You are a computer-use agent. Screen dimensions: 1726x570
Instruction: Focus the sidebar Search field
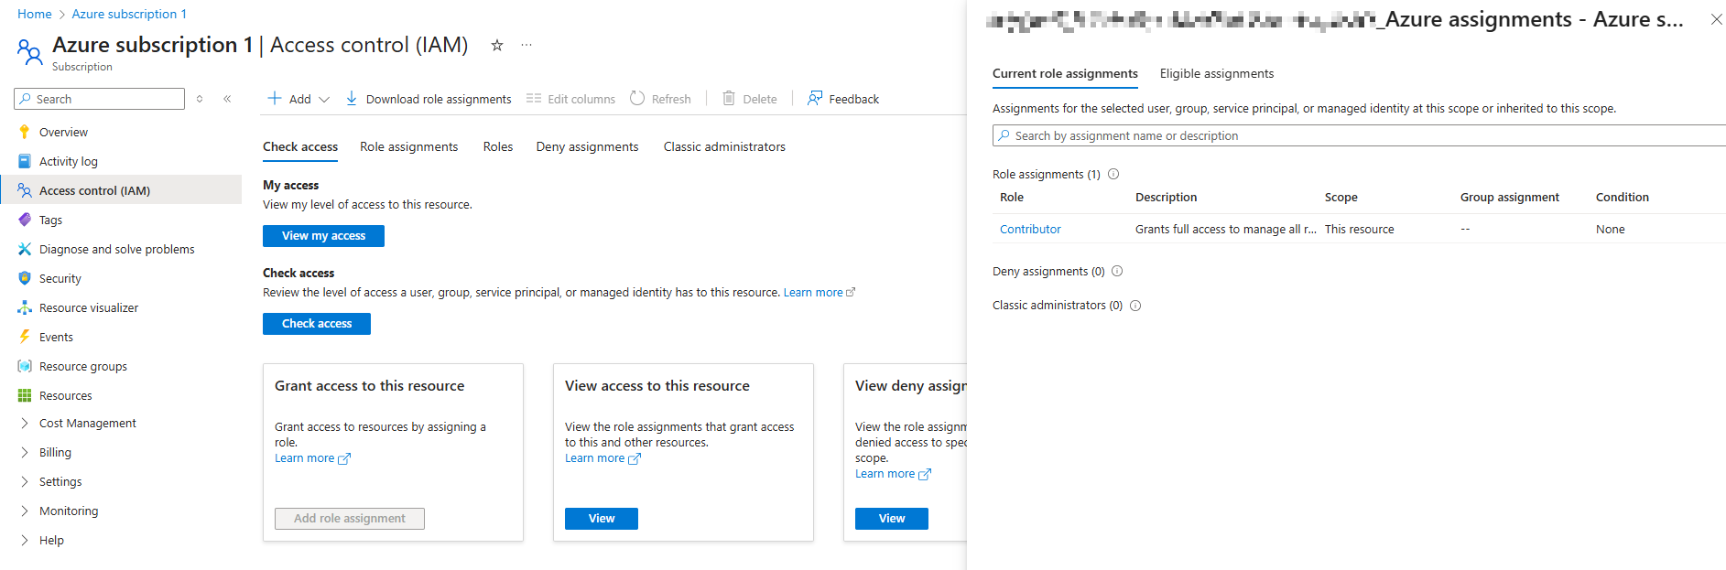tap(100, 99)
